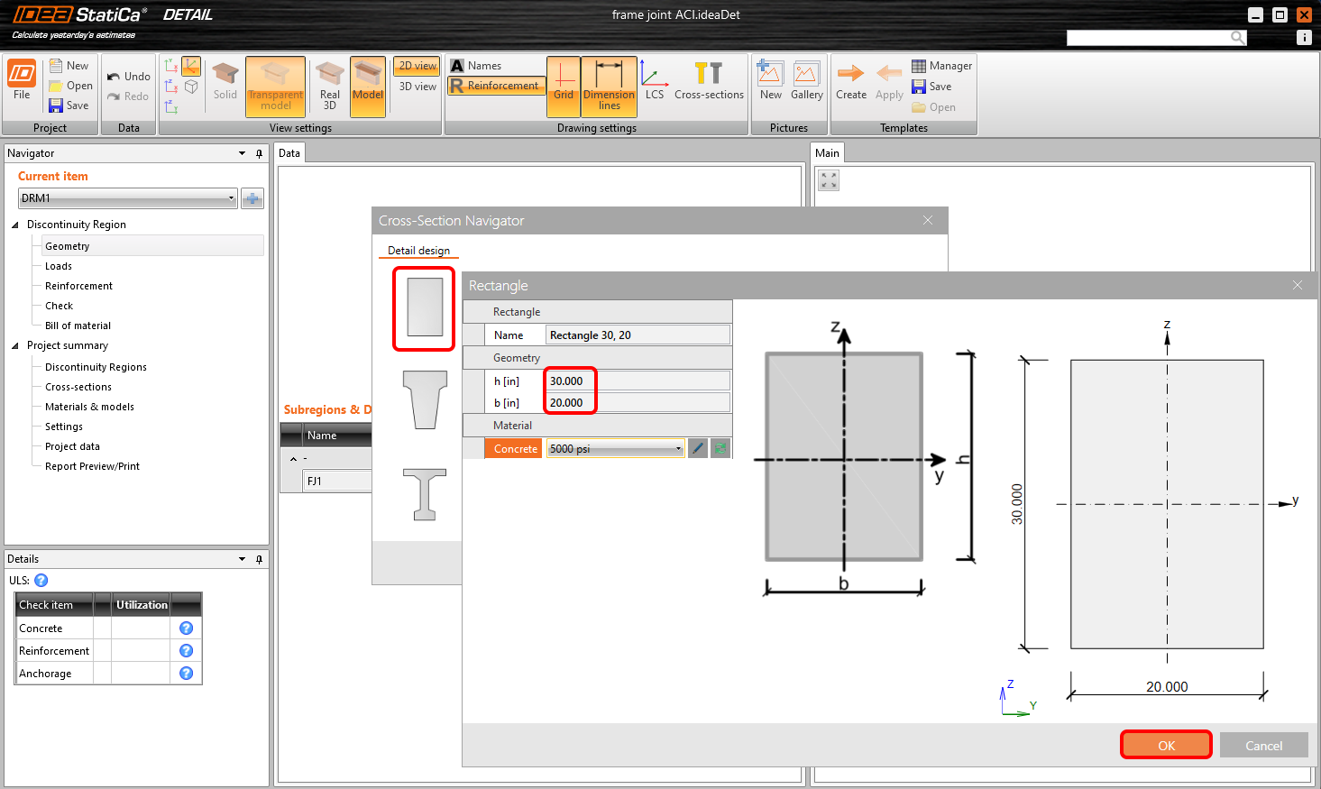Viewport: 1321px width, 789px height.
Task: Click the edit material pencil icon
Action: point(697,448)
